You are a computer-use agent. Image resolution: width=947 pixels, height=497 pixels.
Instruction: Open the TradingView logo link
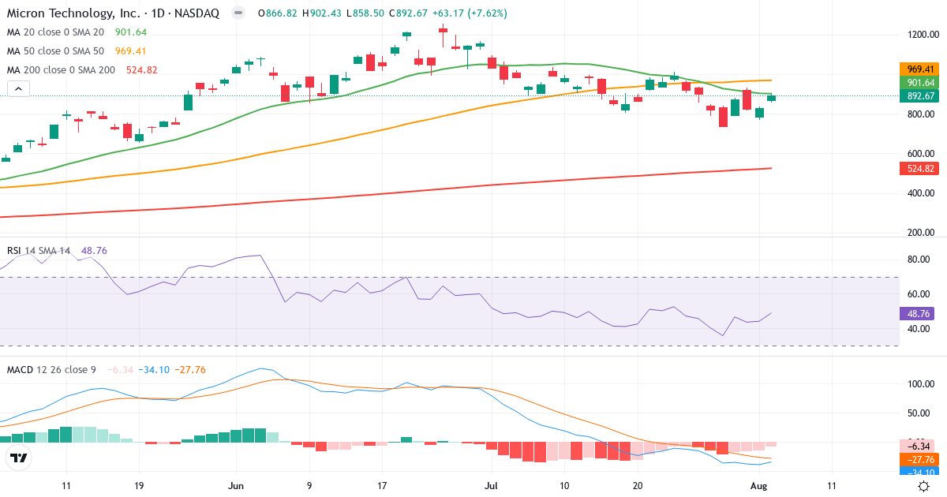[x=19, y=458]
